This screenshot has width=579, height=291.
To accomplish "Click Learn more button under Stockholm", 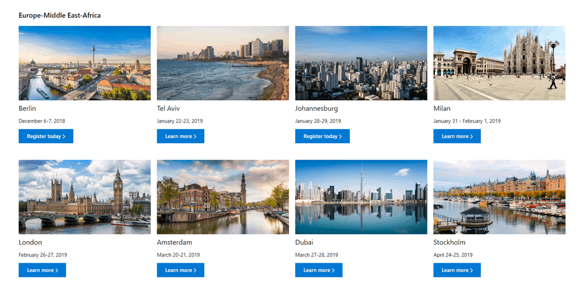I will pyautogui.click(x=457, y=270).
